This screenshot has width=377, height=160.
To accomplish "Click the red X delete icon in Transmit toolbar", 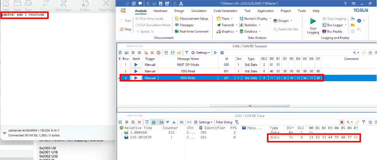I will tap(152, 53).
